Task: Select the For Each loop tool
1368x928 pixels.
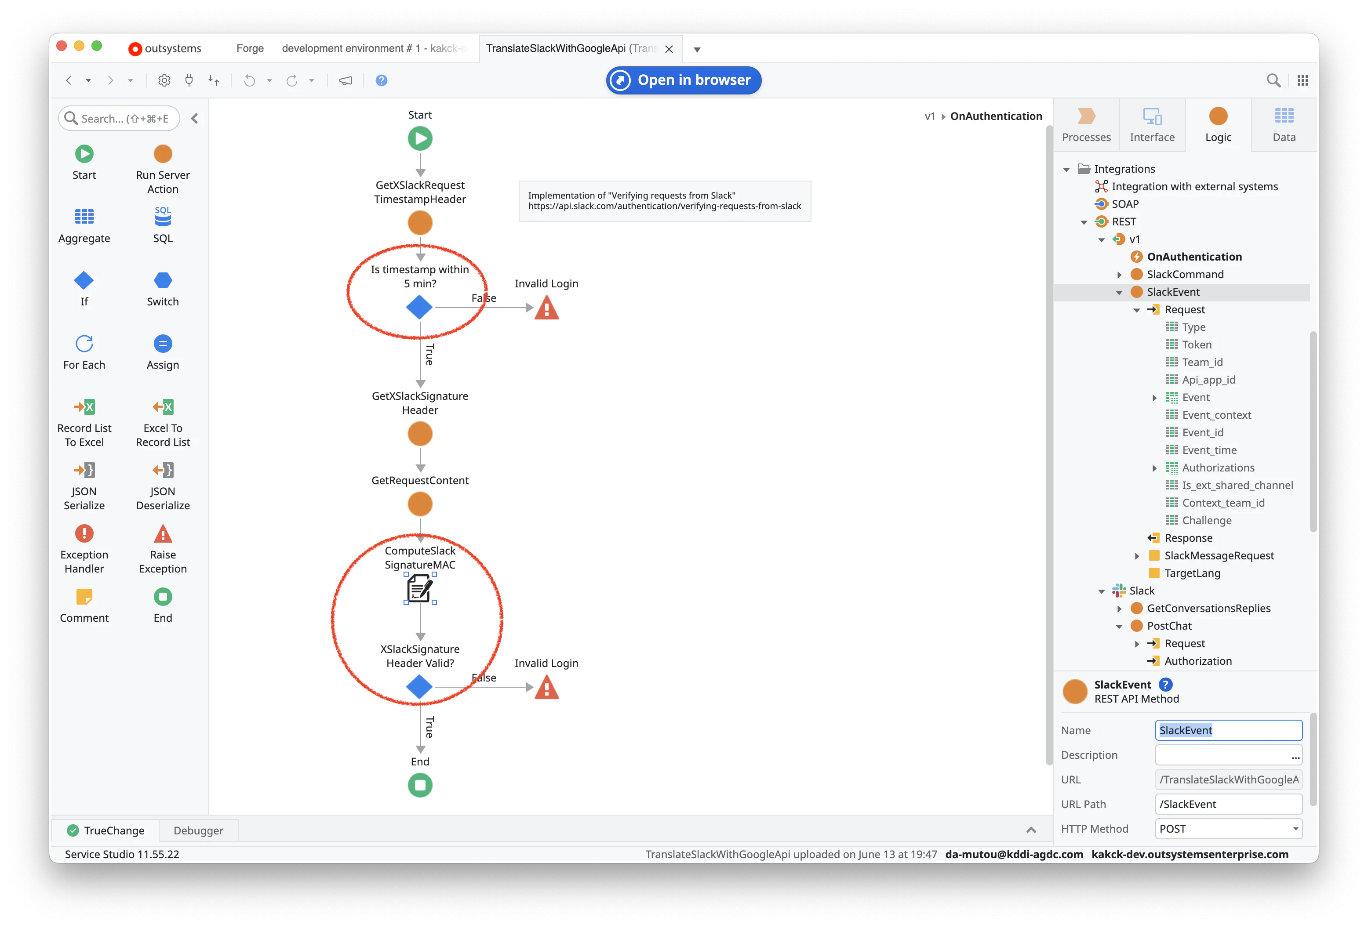Action: 84,352
